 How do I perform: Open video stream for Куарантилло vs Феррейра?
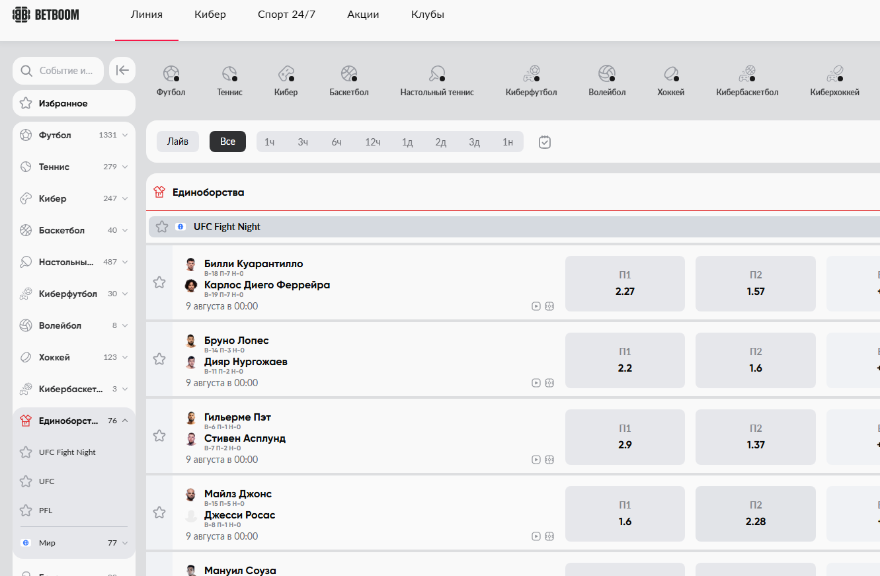point(536,306)
